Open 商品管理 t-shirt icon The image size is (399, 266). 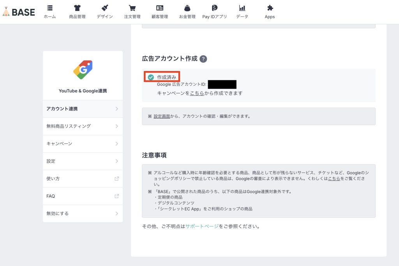tap(77, 8)
